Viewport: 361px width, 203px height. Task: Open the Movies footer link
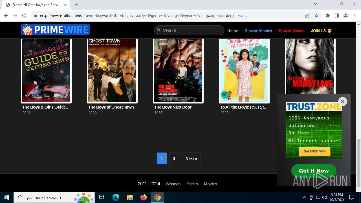coord(210,184)
